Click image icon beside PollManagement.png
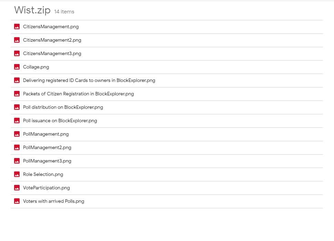This screenshot has height=241, width=334. (17, 134)
